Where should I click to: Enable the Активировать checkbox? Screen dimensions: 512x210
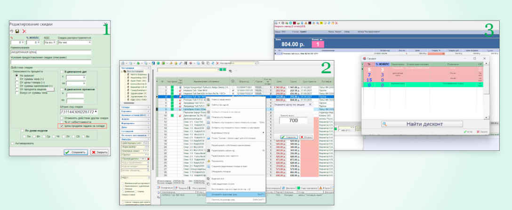(12, 144)
